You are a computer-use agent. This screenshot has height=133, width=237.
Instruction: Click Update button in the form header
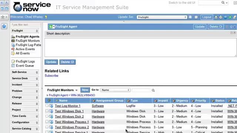click(x=200, y=27)
